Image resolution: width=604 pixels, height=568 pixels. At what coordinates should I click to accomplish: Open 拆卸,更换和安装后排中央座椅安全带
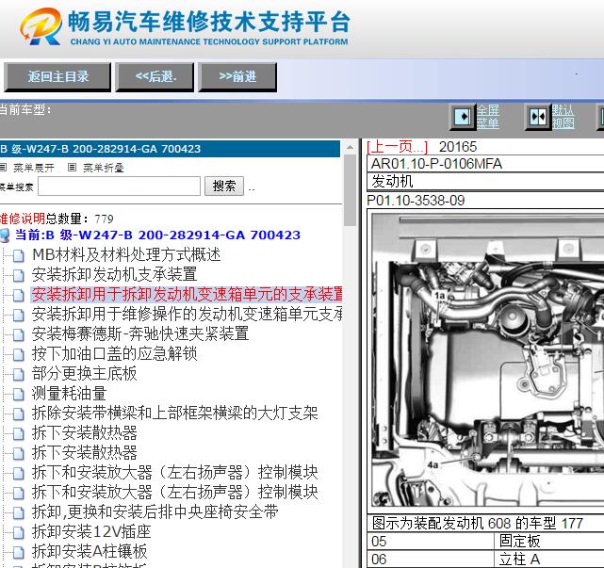(x=155, y=512)
